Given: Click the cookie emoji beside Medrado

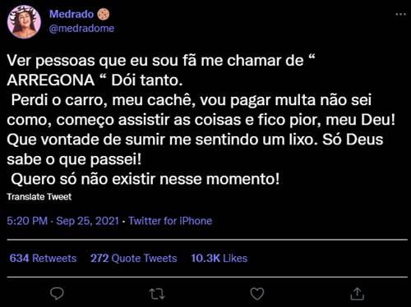Looking at the screenshot, I should (104, 14).
